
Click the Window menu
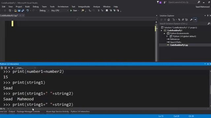tap(107, 7)
